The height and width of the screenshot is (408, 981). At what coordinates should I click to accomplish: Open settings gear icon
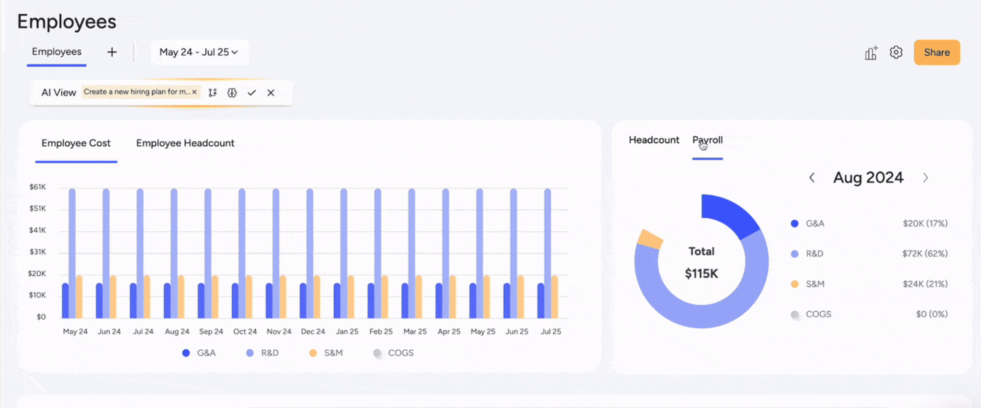896,52
